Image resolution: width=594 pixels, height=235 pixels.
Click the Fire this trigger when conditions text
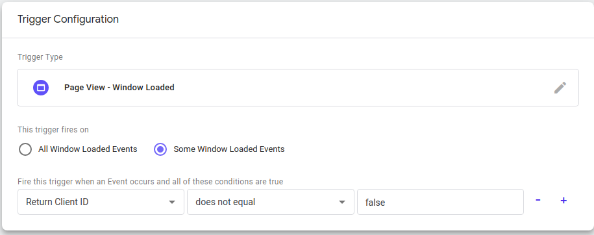tap(151, 182)
